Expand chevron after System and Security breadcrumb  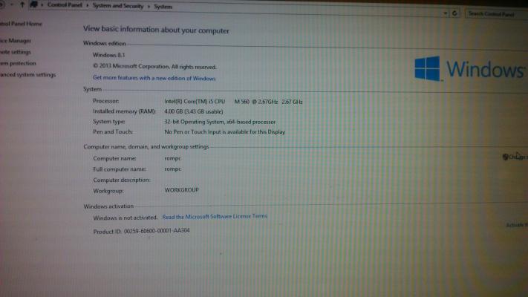149,7
